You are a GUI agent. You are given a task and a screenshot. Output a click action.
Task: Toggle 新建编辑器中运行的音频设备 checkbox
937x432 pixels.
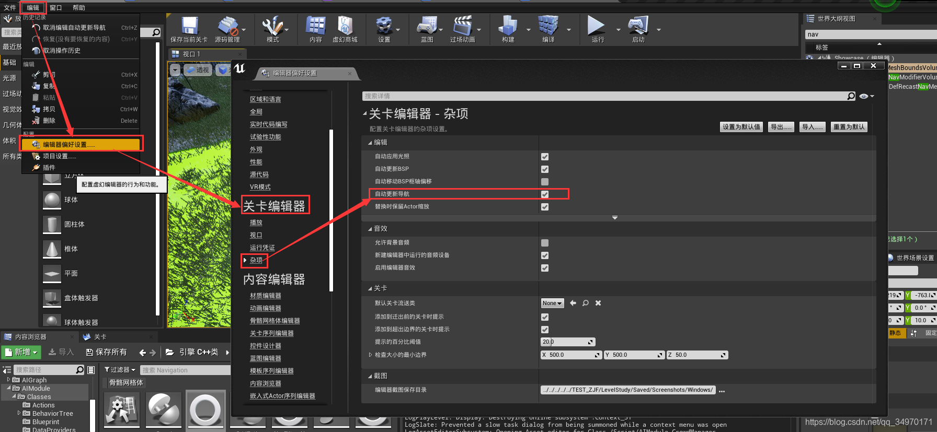(x=545, y=255)
